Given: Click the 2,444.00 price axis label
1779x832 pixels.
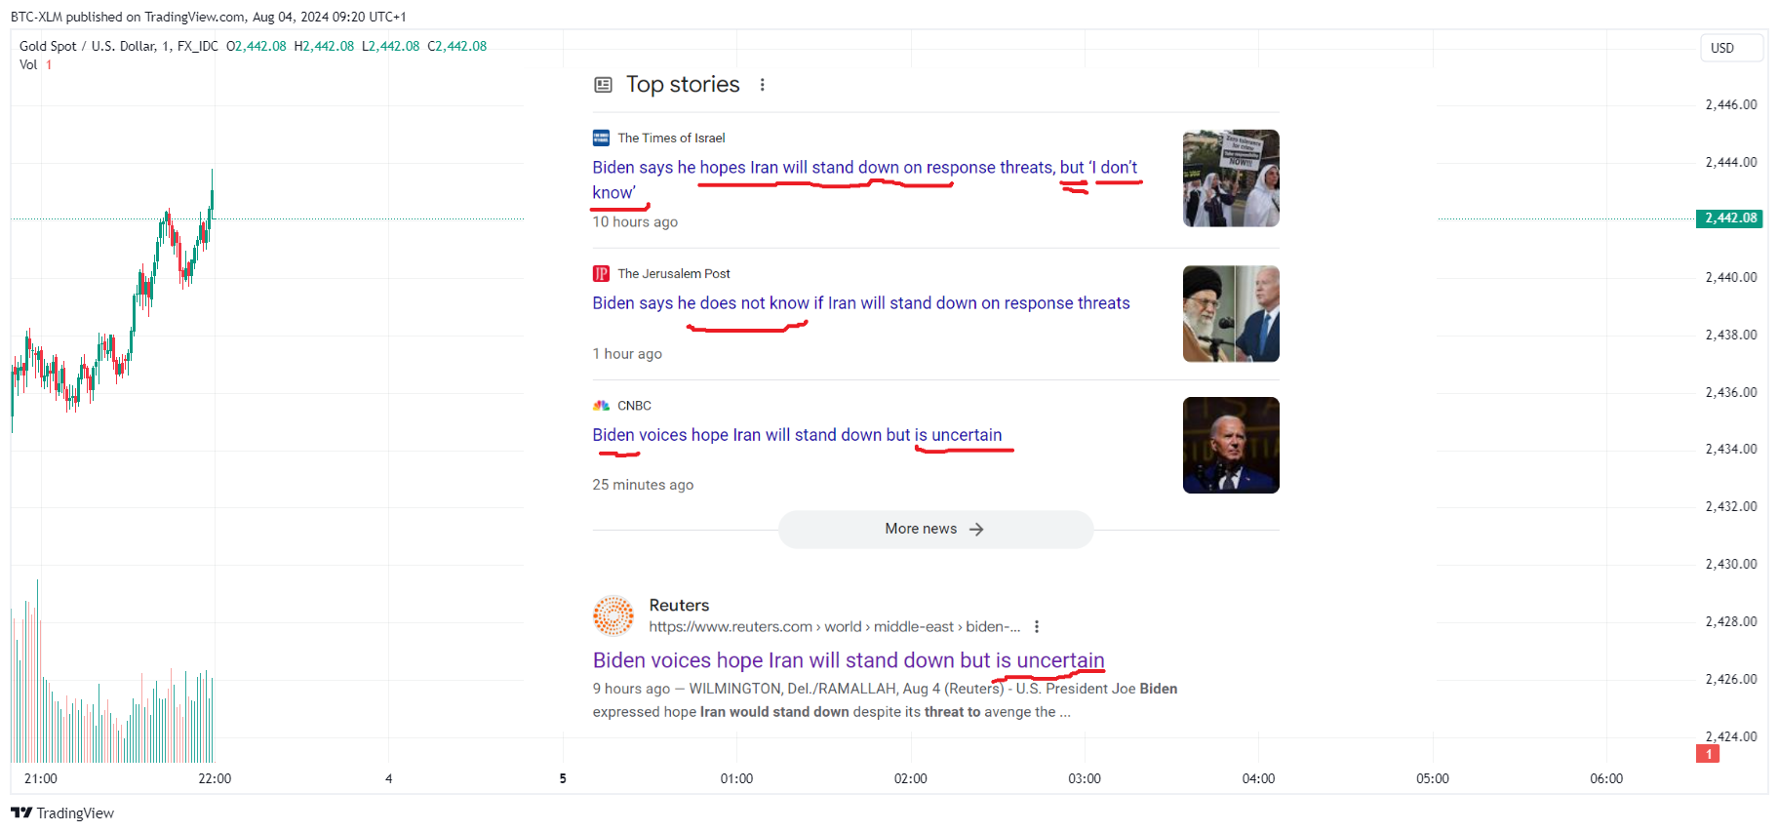Looking at the screenshot, I should coord(1730,162).
